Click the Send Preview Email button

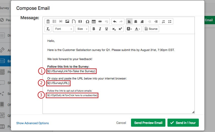coord(148,123)
